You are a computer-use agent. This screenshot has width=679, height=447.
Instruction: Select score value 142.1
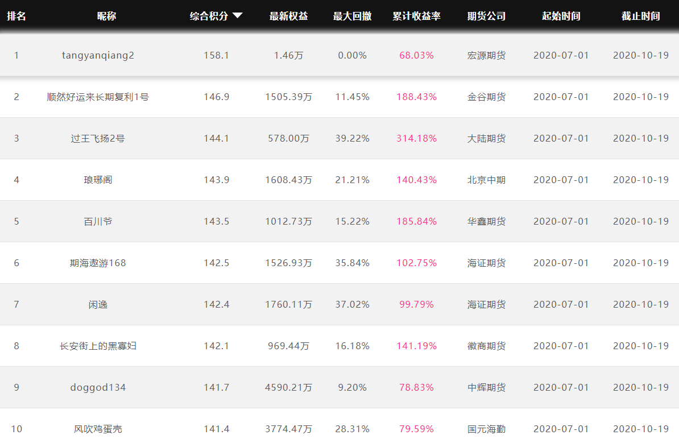[217, 346]
